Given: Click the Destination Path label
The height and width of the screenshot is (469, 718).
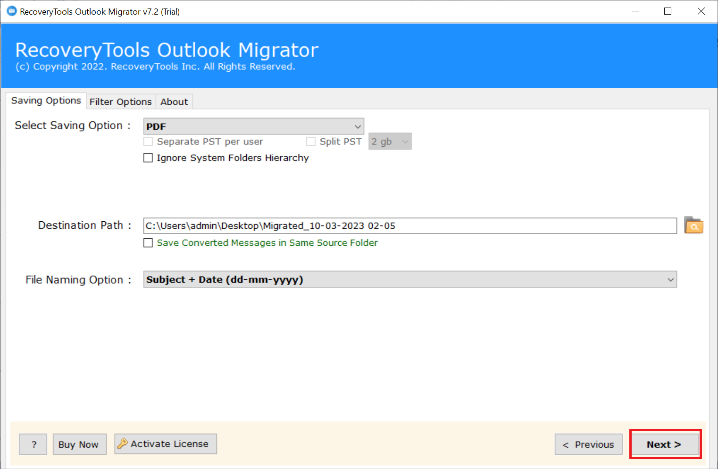Looking at the screenshot, I should click(x=85, y=226).
